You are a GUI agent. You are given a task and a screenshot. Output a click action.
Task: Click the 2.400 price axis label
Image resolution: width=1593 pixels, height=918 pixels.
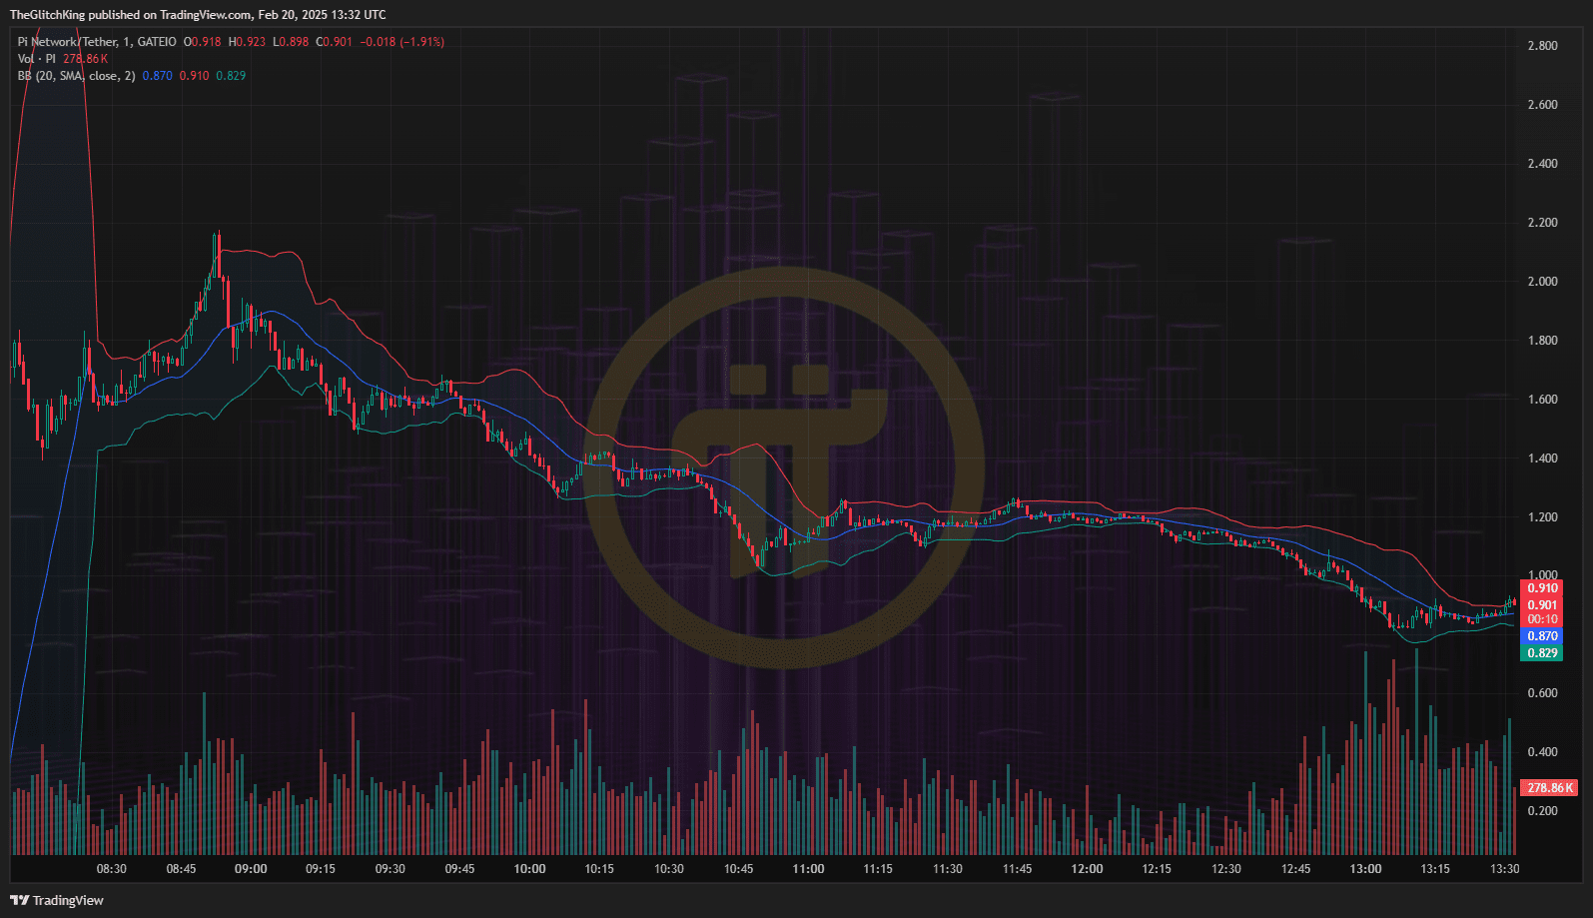pos(1542,164)
